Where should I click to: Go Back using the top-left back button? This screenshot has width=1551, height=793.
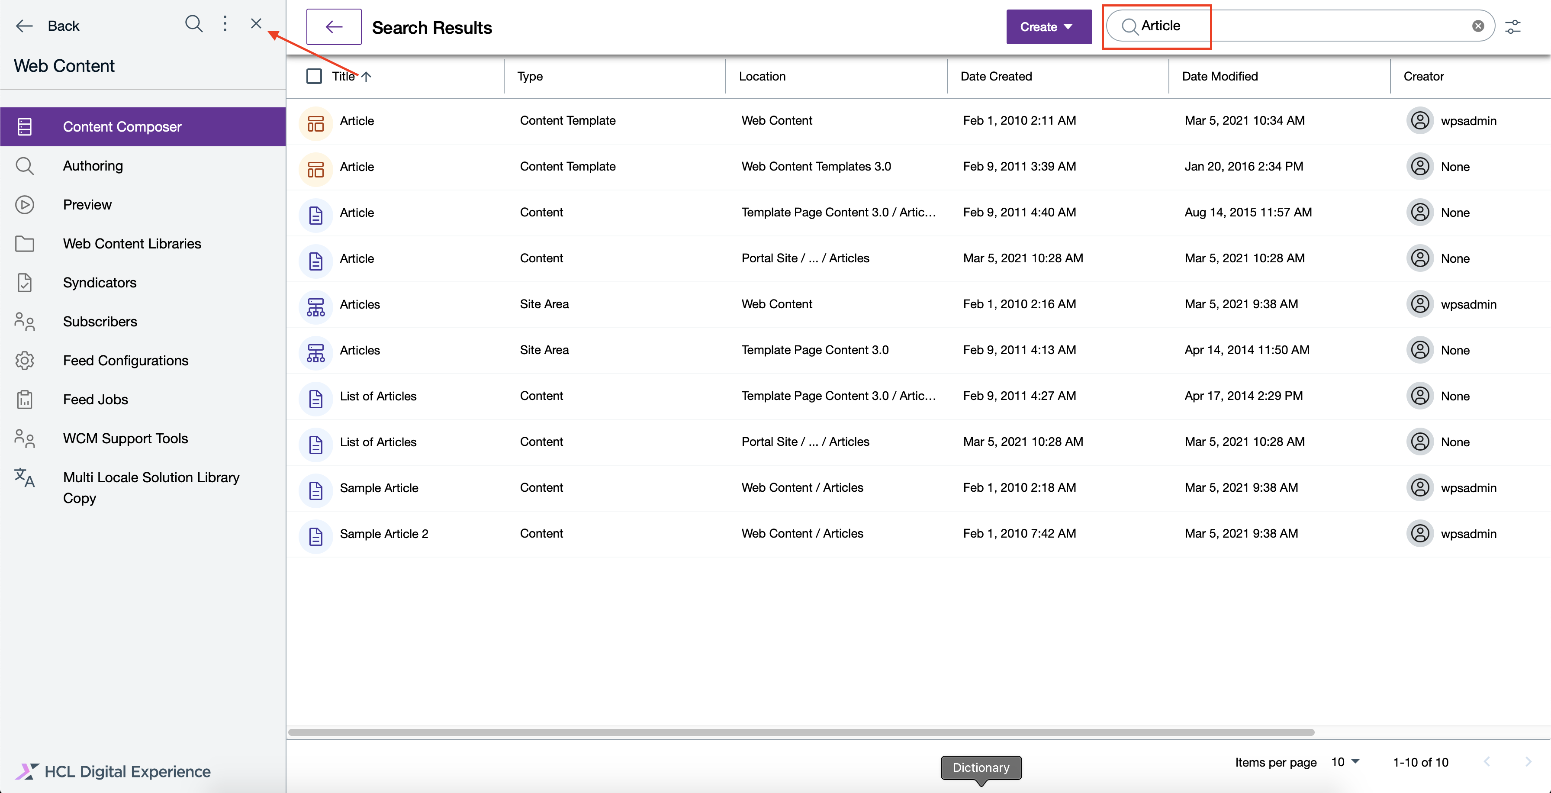[x=48, y=26]
